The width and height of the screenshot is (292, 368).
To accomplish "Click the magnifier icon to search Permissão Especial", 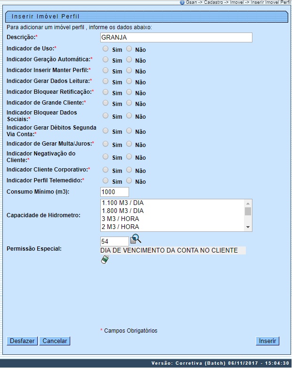I will coord(136,239).
